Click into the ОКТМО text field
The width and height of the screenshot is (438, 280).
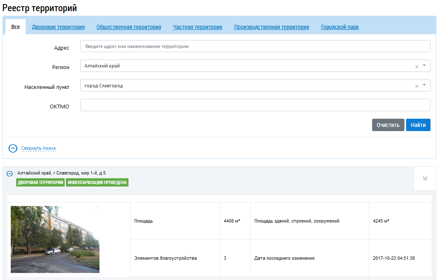tap(255, 105)
